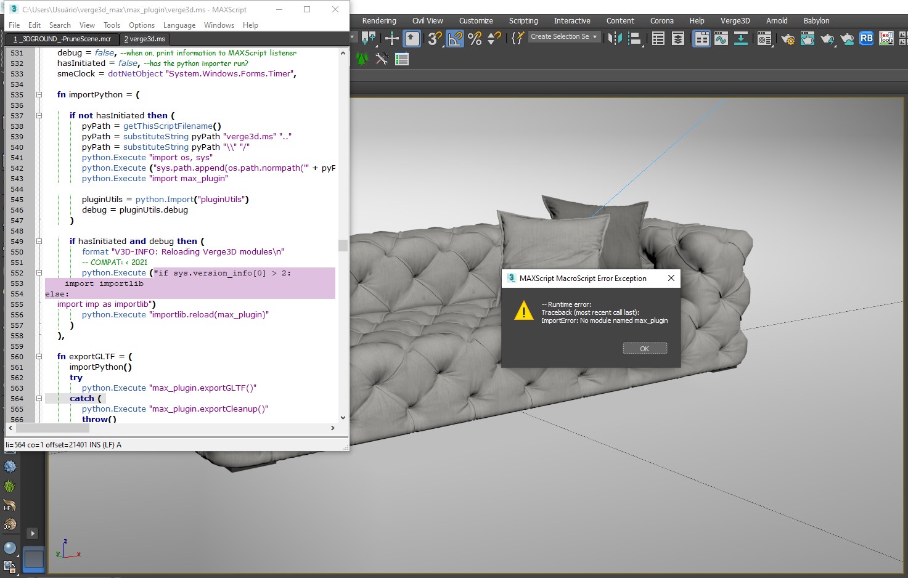
Task: Open the Civil View menu
Action: click(428, 20)
